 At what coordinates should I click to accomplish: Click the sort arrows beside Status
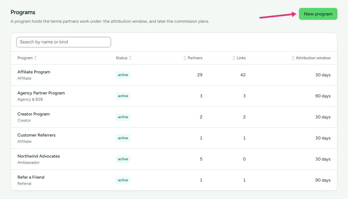coord(130,58)
